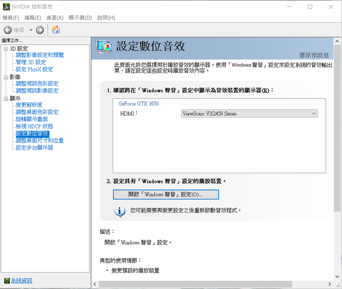This screenshot has height=289, width=342.
Task: Click the horizontal scrollbar thumb
Action: coord(195,284)
